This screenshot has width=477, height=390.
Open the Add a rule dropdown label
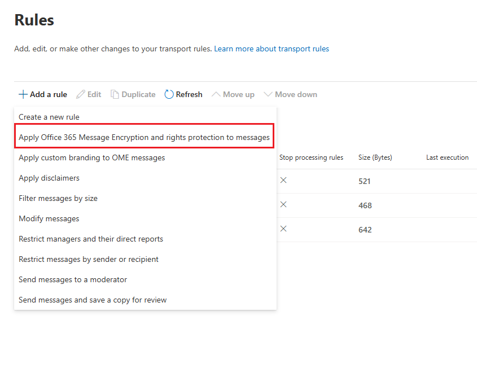pos(49,94)
